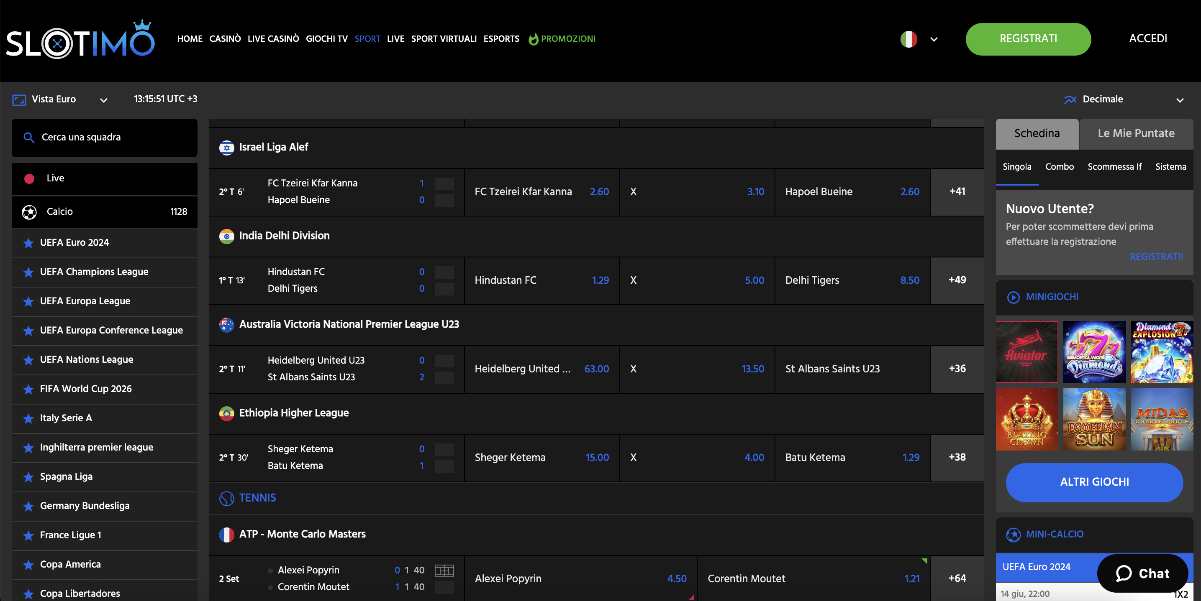Click the Australia flag league icon

tap(226, 324)
